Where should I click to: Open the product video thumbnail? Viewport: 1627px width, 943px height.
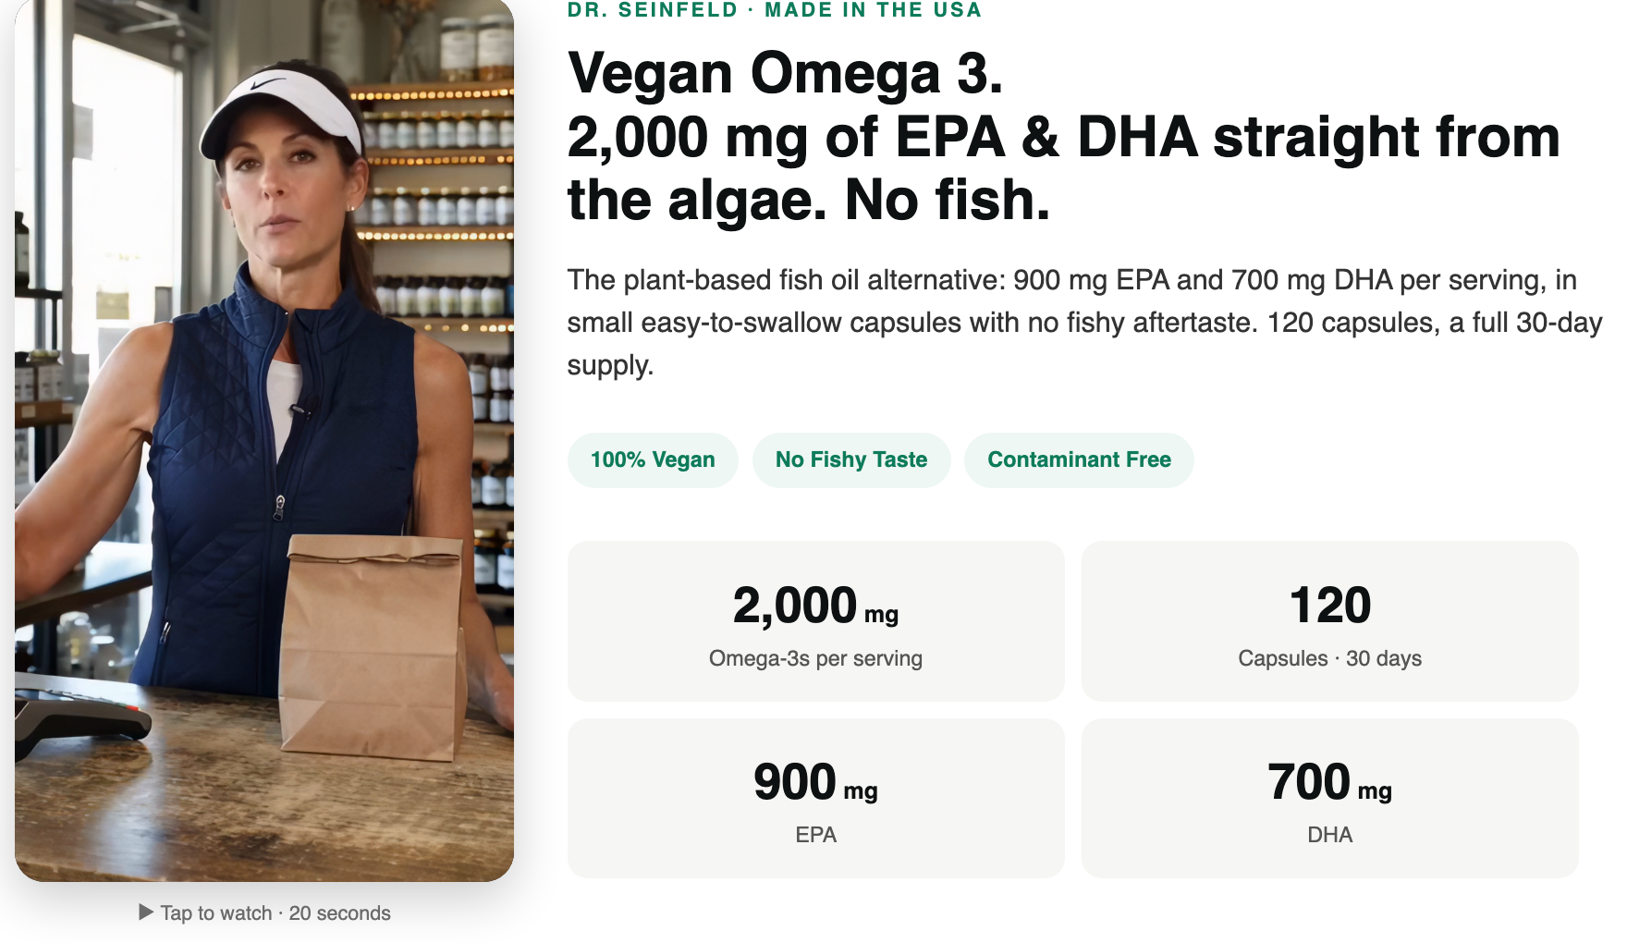click(264, 440)
